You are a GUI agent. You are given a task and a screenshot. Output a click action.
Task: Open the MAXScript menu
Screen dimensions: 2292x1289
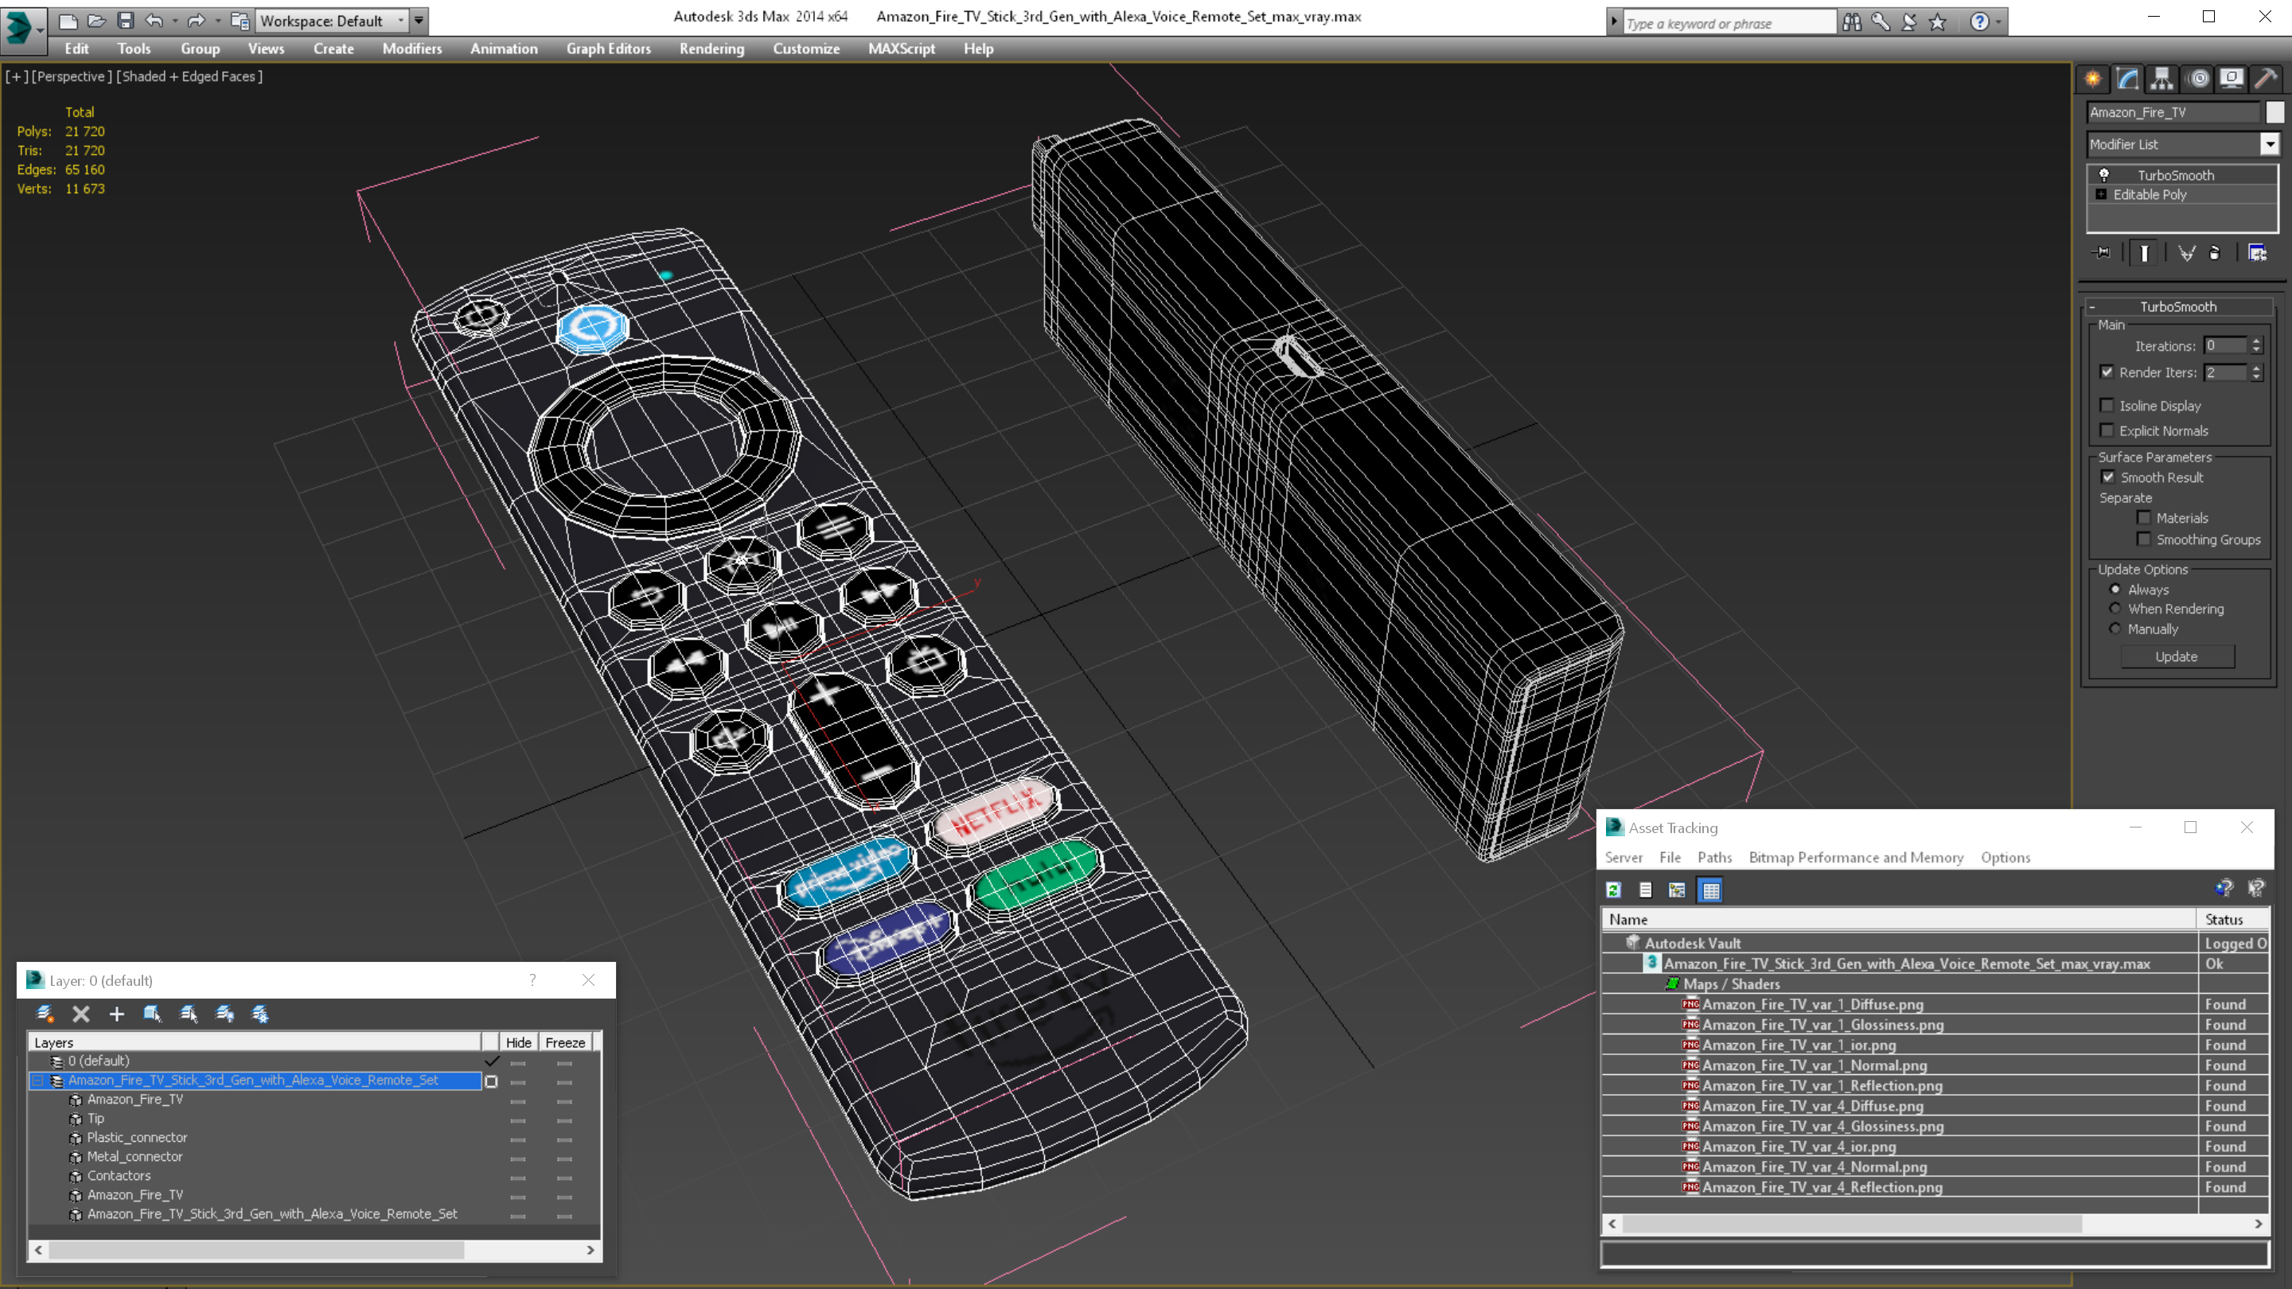pyautogui.click(x=902, y=49)
